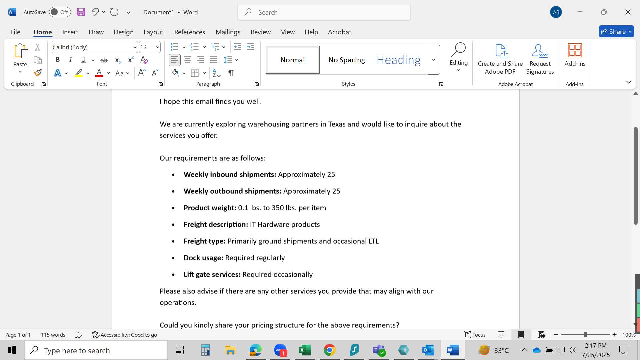Apply the No Spacing style
640x360 pixels.
click(x=347, y=60)
